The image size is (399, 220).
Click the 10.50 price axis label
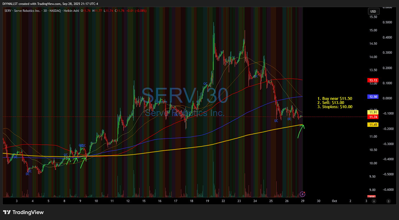(x=373, y=150)
